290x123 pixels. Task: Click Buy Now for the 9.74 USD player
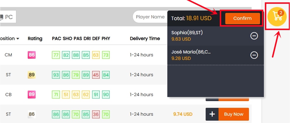pyautogui.click(x=234, y=114)
